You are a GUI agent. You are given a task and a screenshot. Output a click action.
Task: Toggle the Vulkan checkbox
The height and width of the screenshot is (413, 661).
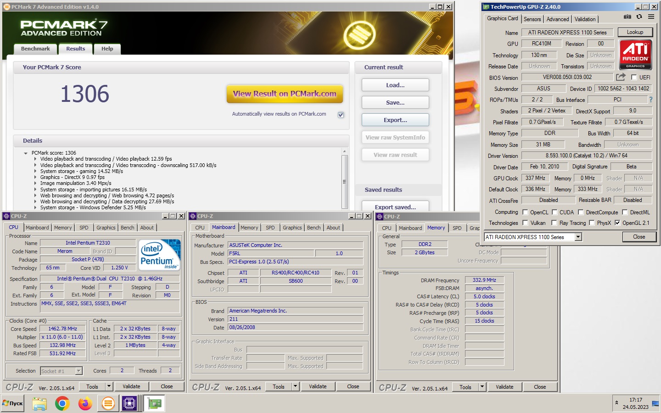(x=525, y=223)
